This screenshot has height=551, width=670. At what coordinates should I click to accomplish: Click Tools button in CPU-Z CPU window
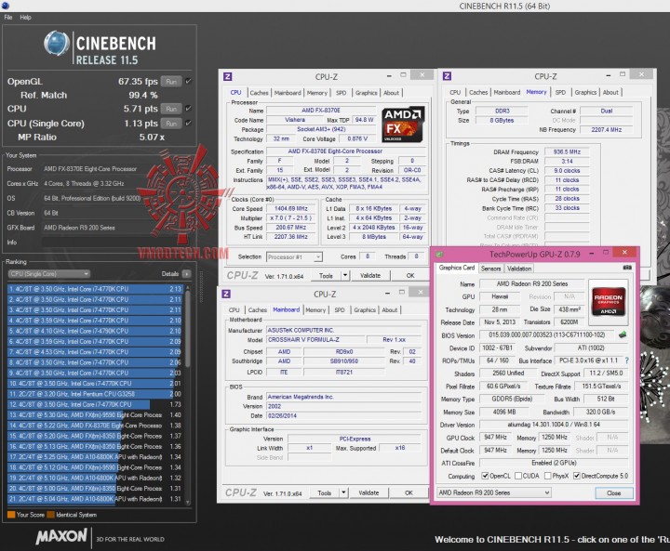coord(326,275)
